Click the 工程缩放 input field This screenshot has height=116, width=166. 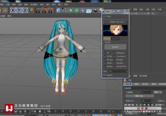tap(146, 92)
